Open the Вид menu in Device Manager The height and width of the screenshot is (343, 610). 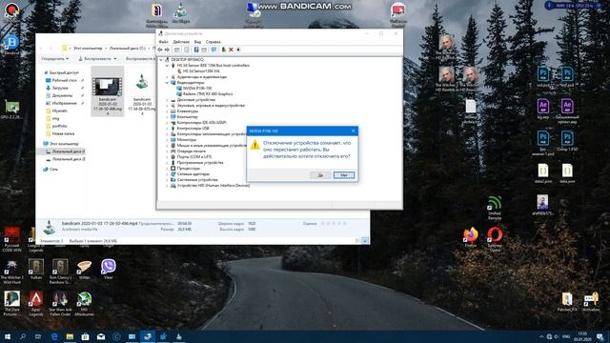[197, 42]
